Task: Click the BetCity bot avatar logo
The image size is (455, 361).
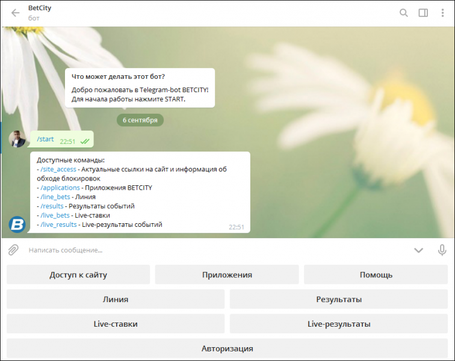Action: point(17,224)
